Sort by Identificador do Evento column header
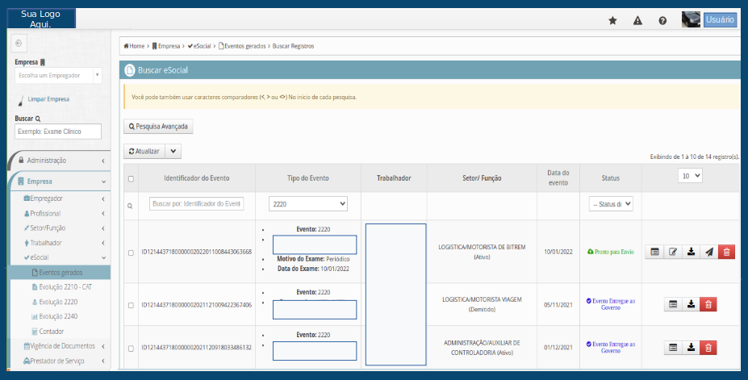This screenshot has height=380, width=748. point(197,178)
